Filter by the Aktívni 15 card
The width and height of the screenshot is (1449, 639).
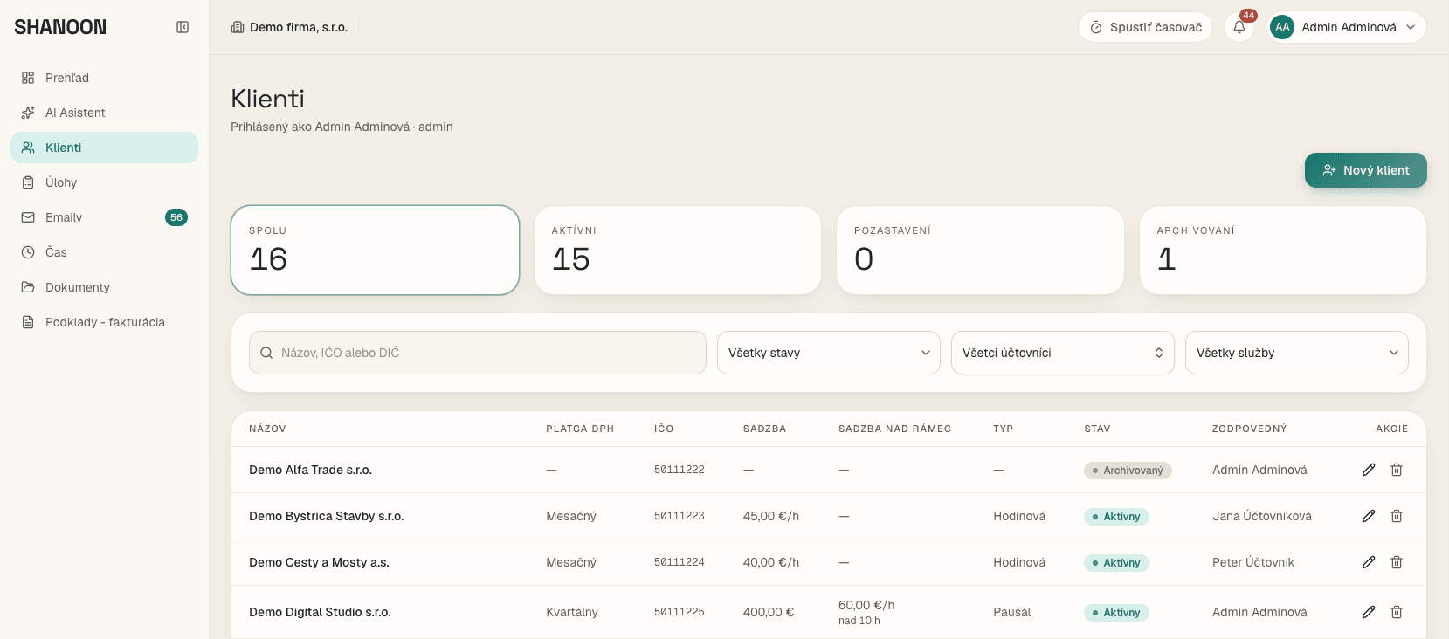point(678,251)
